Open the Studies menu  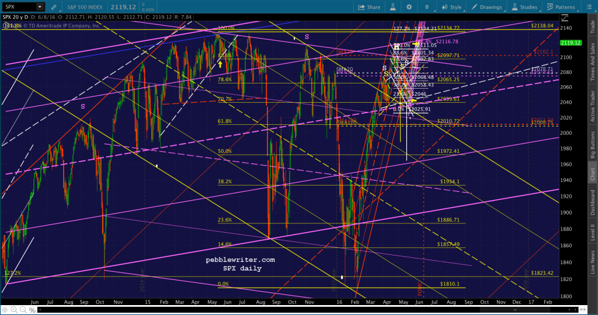point(524,7)
